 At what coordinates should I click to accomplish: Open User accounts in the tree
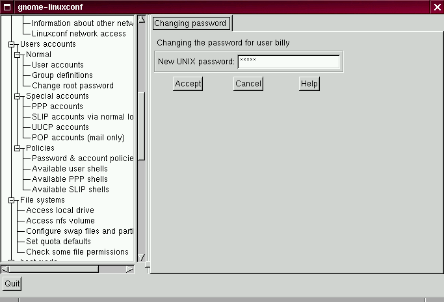pyautogui.click(x=57, y=65)
